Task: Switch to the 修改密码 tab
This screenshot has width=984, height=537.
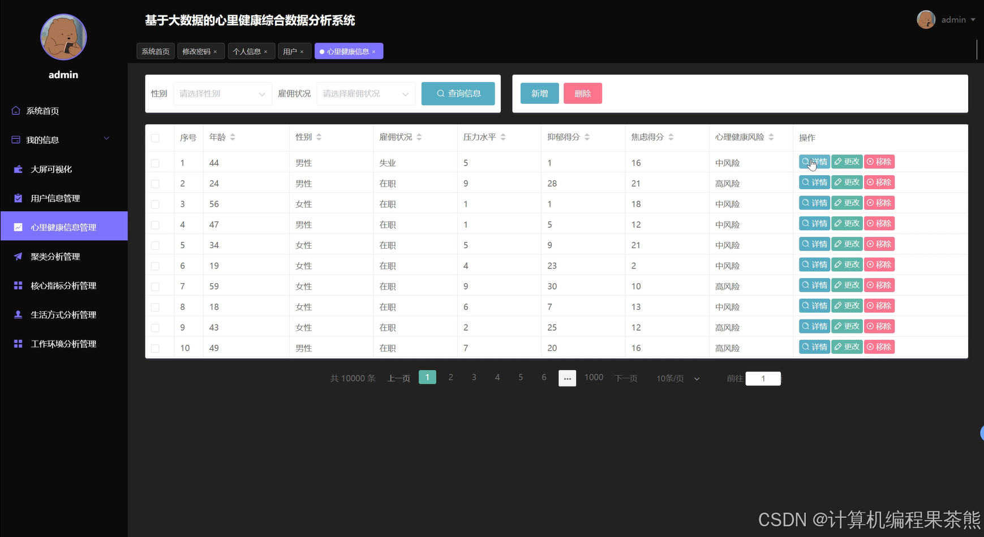Action: (x=197, y=51)
